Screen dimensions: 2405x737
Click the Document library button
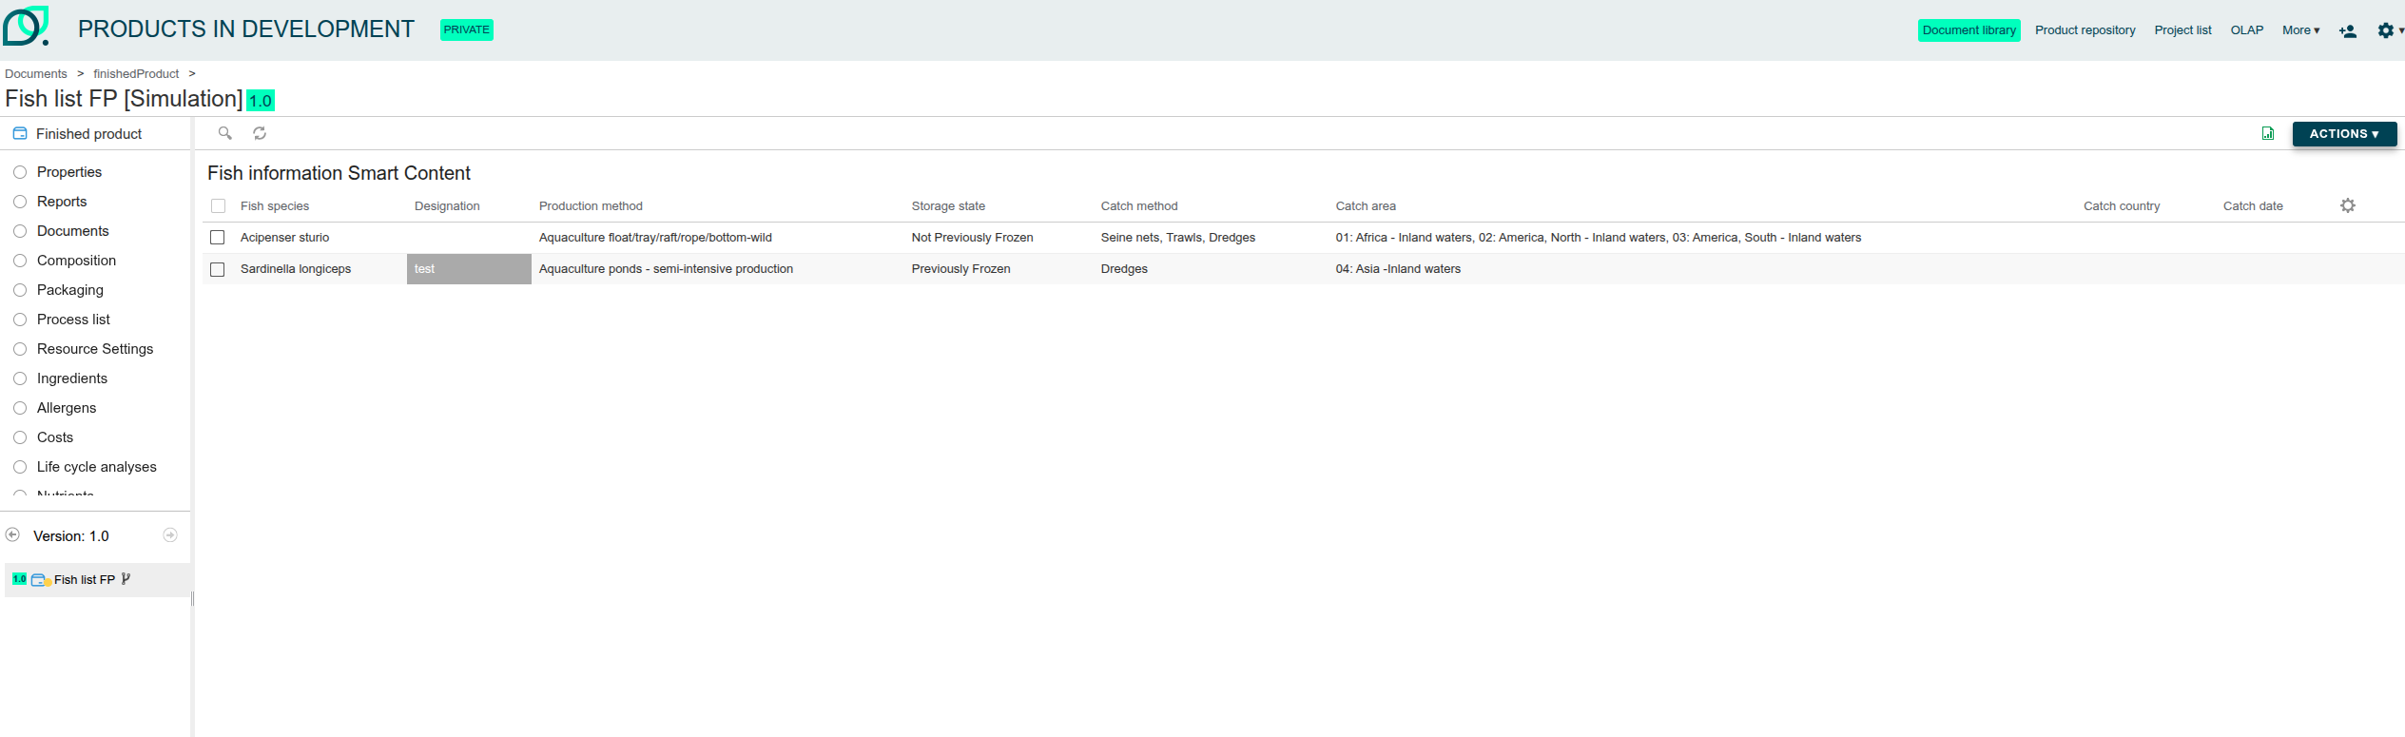pyautogui.click(x=1969, y=30)
